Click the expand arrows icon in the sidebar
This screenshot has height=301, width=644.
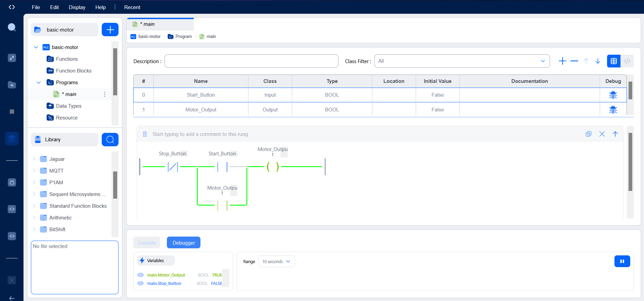click(x=12, y=58)
